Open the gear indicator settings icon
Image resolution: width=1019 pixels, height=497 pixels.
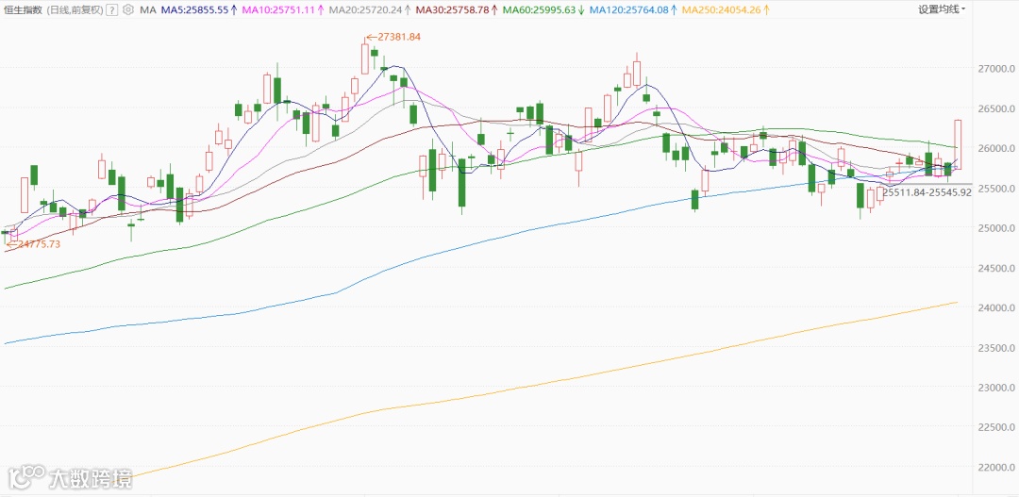tap(128, 9)
